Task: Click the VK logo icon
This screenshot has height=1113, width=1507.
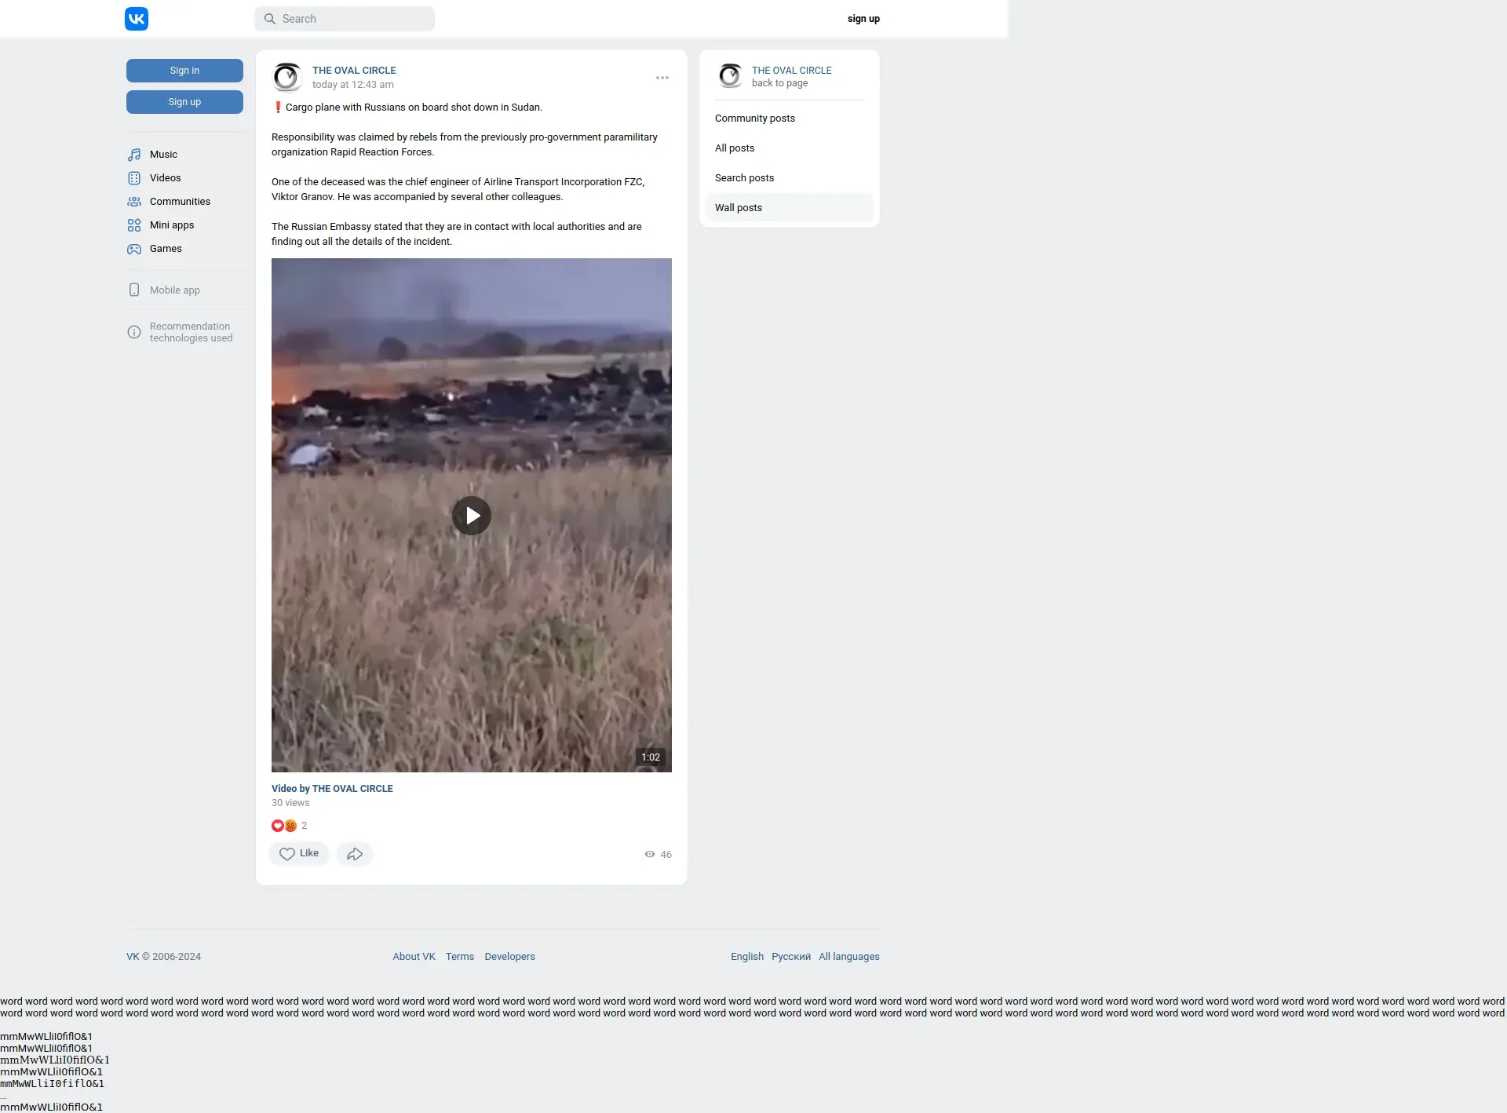Action: click(x=137, y=19)
